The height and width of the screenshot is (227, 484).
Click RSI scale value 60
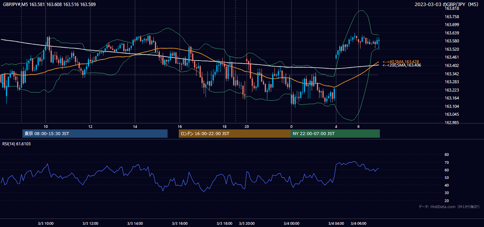tap(447, 170)
